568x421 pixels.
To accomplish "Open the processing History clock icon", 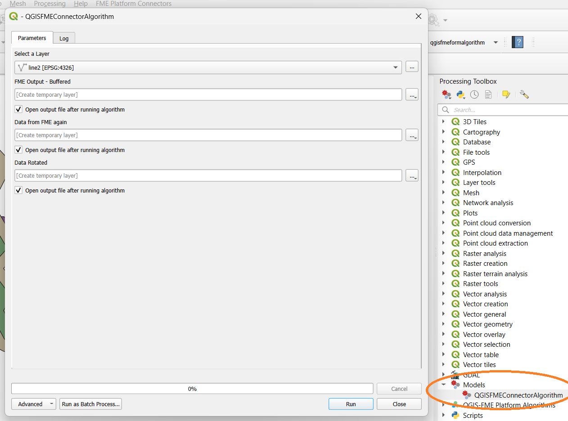I will click(474, 94).
